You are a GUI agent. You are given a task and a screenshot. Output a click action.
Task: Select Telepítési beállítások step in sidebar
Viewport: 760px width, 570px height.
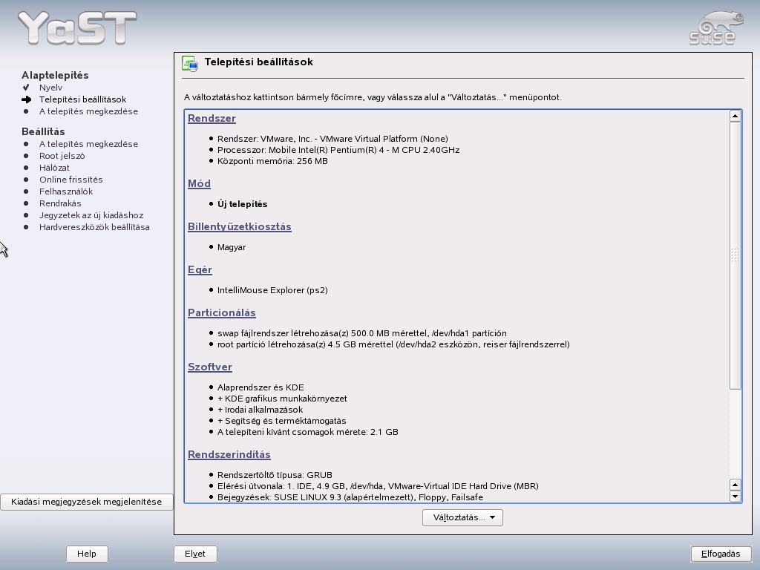click(x=83, y=99)
